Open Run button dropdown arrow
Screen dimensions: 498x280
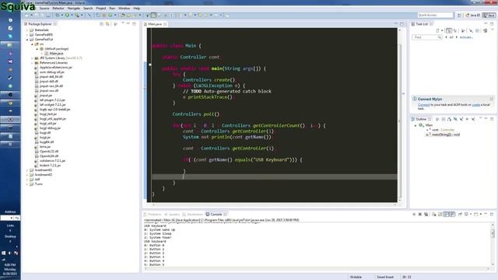pyautogui.click(x=72, y=15)
